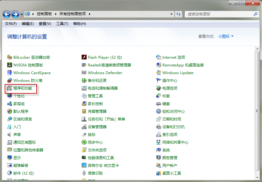Open the 文件(F) menu
Screen dimensions: 262x182
11,24
